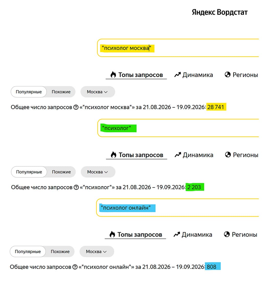This screenshot has height=285, width=276.
Task: Click the trend arrow icon beside first Динамика
Action: tap(177, 75)
